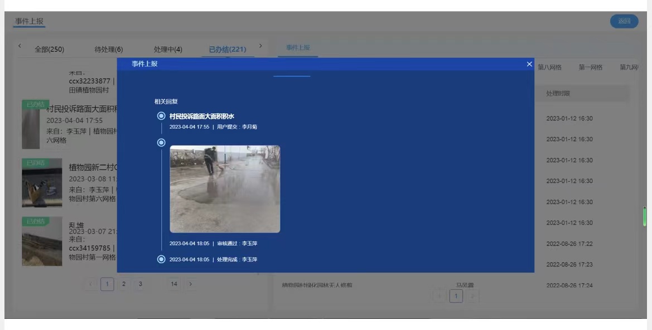The height and width of the screenshot is (330, 652).
Task: Switch to the 全部(250) tab
Action: point(49,49)
